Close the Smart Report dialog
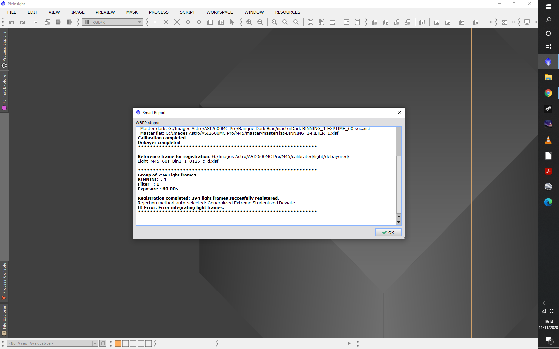 (x=400, y=112)
